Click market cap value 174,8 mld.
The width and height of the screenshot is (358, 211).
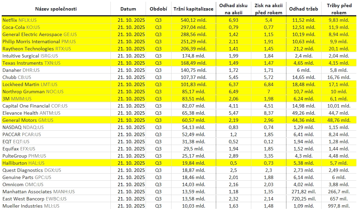[x=194, y=56]
